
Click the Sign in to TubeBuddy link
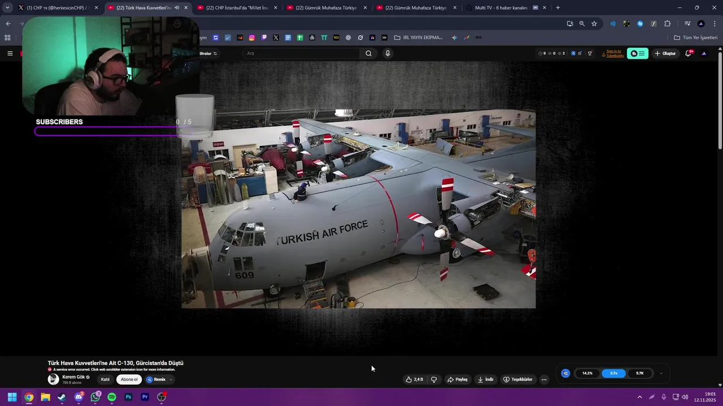[615, 54]
